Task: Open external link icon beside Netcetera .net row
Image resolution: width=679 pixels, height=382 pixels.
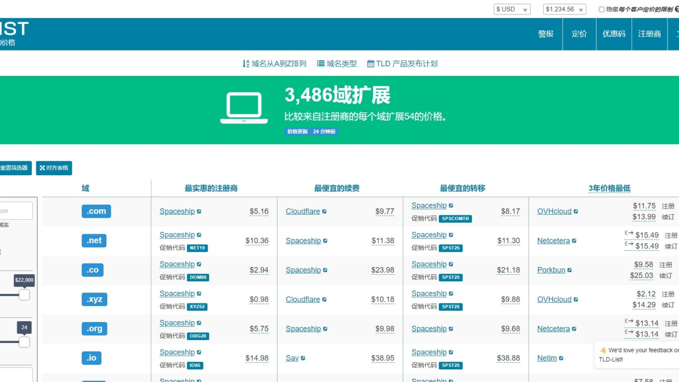Action: [x=574, y=241]
